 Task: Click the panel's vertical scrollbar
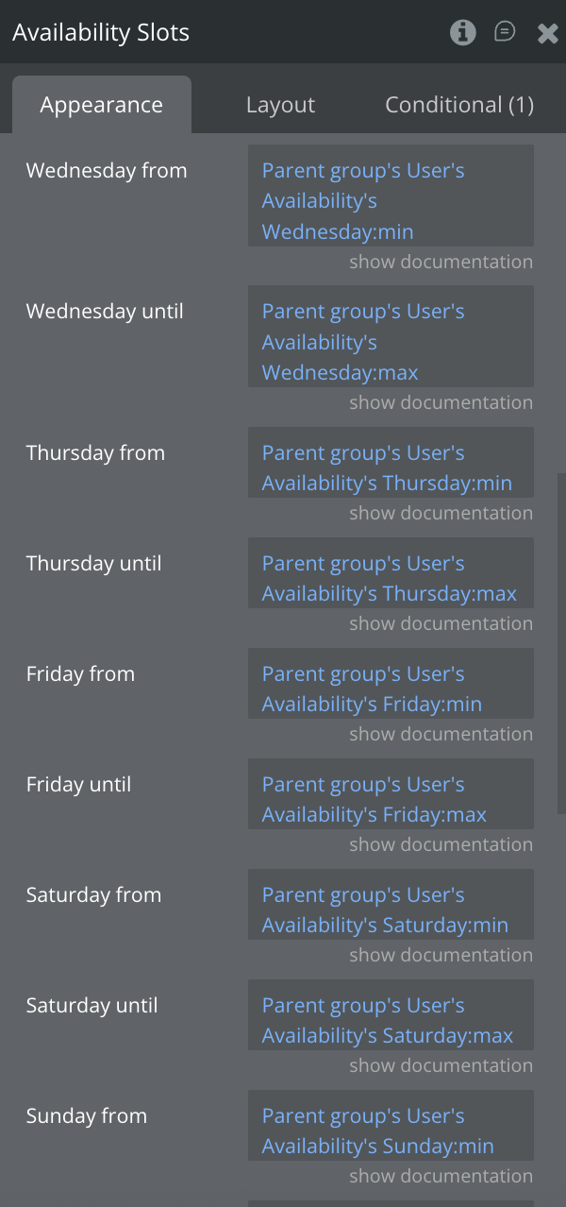(561, 642)
